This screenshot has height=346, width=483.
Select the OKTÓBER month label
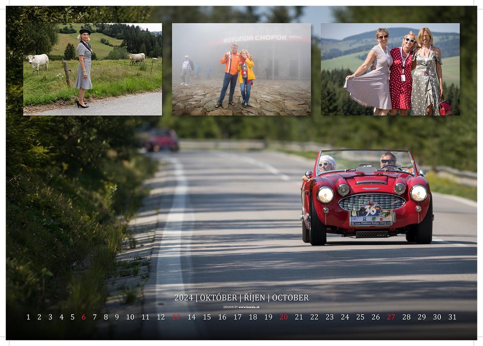click(x=218, y=298)
